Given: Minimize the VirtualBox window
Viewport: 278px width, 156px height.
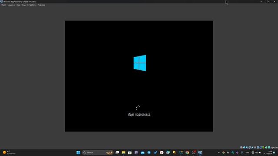Looking at the screenshot, I should [261, 1].
